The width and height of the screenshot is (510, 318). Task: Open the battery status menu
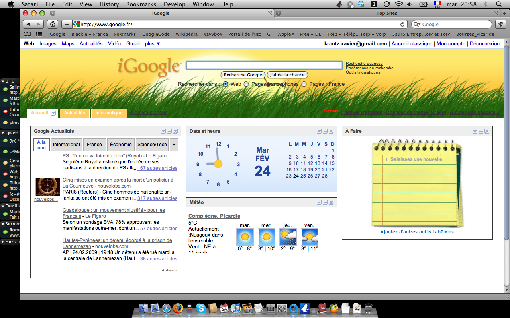click(x=423, y=4)
